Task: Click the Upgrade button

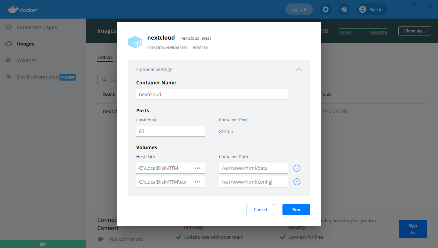Action: click(x=299, y=9)
